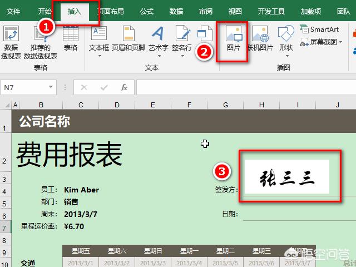Click the 公司名称 title cell
Viewport: 356px width, 267px height.
(44, 121)
